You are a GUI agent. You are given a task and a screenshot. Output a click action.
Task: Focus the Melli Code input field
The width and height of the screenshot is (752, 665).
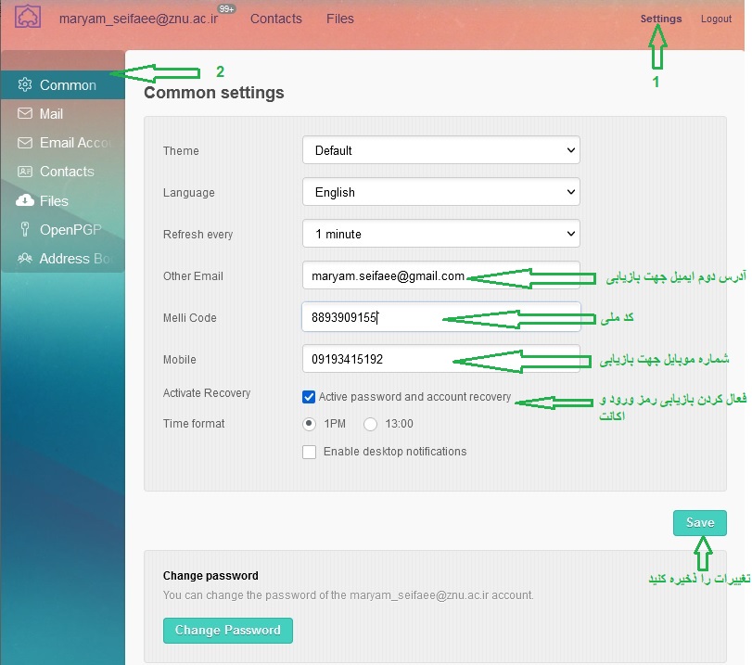tap(441, 317)
